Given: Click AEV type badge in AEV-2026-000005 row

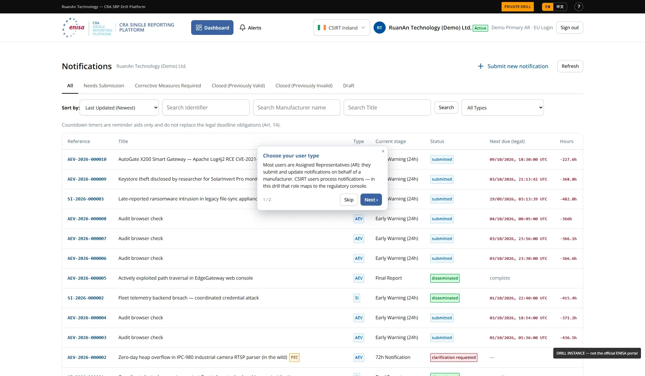Looking at the screenshot, I should tap(359, 278).
